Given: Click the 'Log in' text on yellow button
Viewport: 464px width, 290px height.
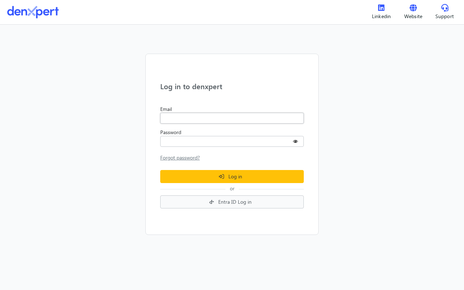Looking at the screenshot, I should pos(235,177).
